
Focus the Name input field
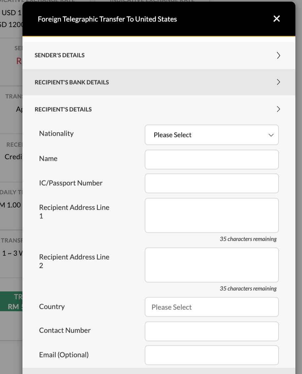click(211, 160)
